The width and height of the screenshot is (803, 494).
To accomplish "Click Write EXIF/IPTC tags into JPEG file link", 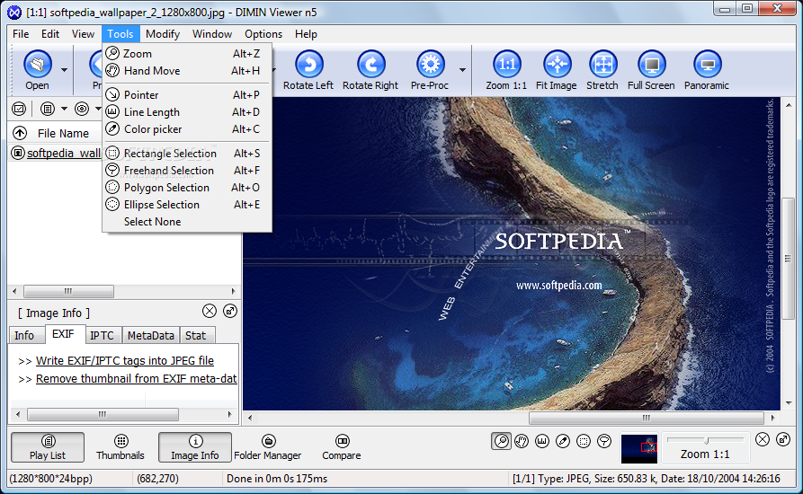I will coord(125,361).
